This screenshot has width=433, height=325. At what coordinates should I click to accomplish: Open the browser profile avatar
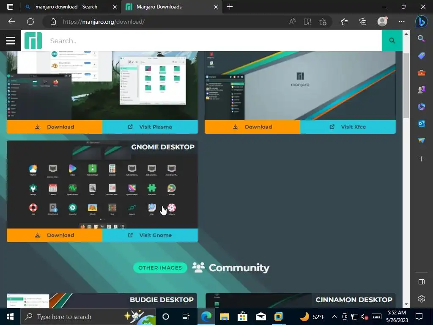point(382,22)
